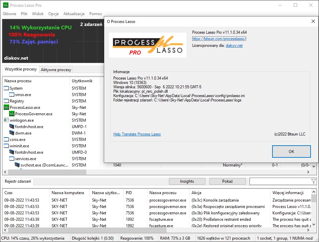Click the ProcessGovernor.exe green icon
This screenshot has width=319, height=242.
12,114
